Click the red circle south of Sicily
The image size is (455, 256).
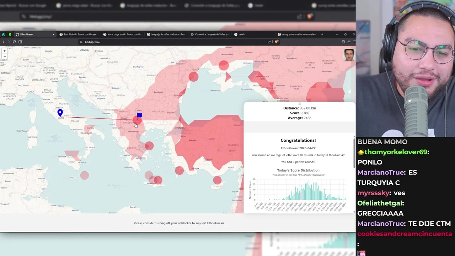pos(84,175)
